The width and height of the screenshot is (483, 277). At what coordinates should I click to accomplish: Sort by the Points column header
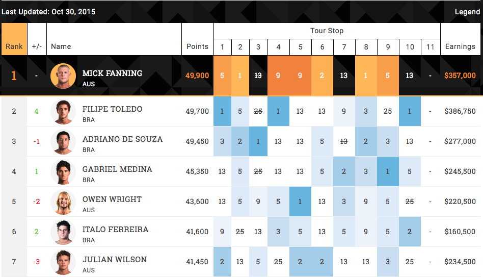pyautogui.click(x=197, y=46)
